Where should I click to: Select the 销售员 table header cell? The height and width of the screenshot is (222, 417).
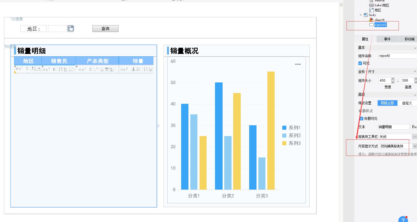[x=59, y=61]
